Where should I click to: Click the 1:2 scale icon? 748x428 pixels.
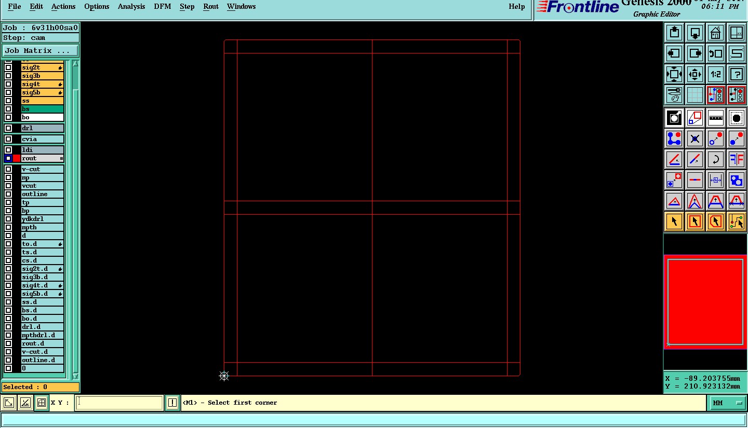[x=716, y=74]
